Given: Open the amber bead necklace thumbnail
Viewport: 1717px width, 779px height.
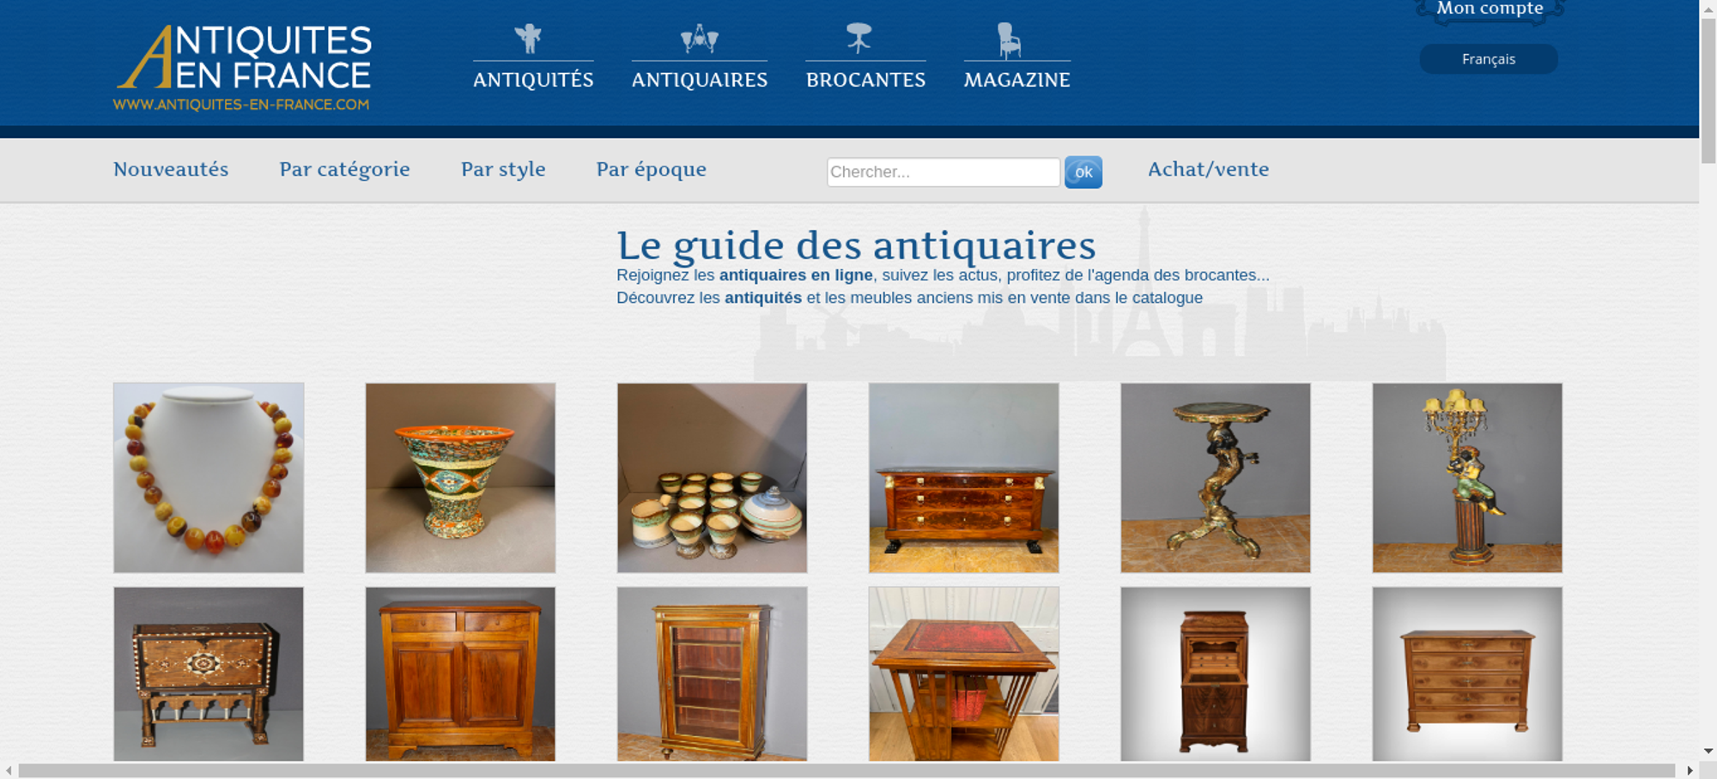Looking at the screenshot, I should tap(209, 478).
